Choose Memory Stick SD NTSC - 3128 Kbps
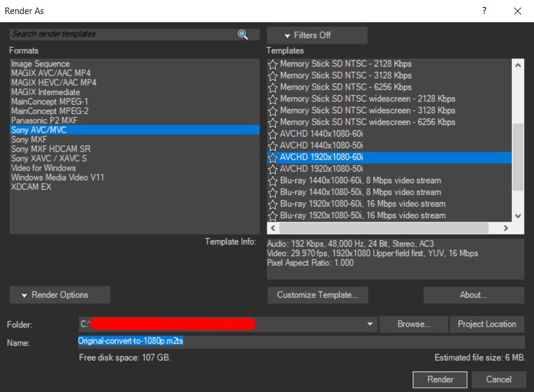The image size is (534, 392). coord(389,75)
